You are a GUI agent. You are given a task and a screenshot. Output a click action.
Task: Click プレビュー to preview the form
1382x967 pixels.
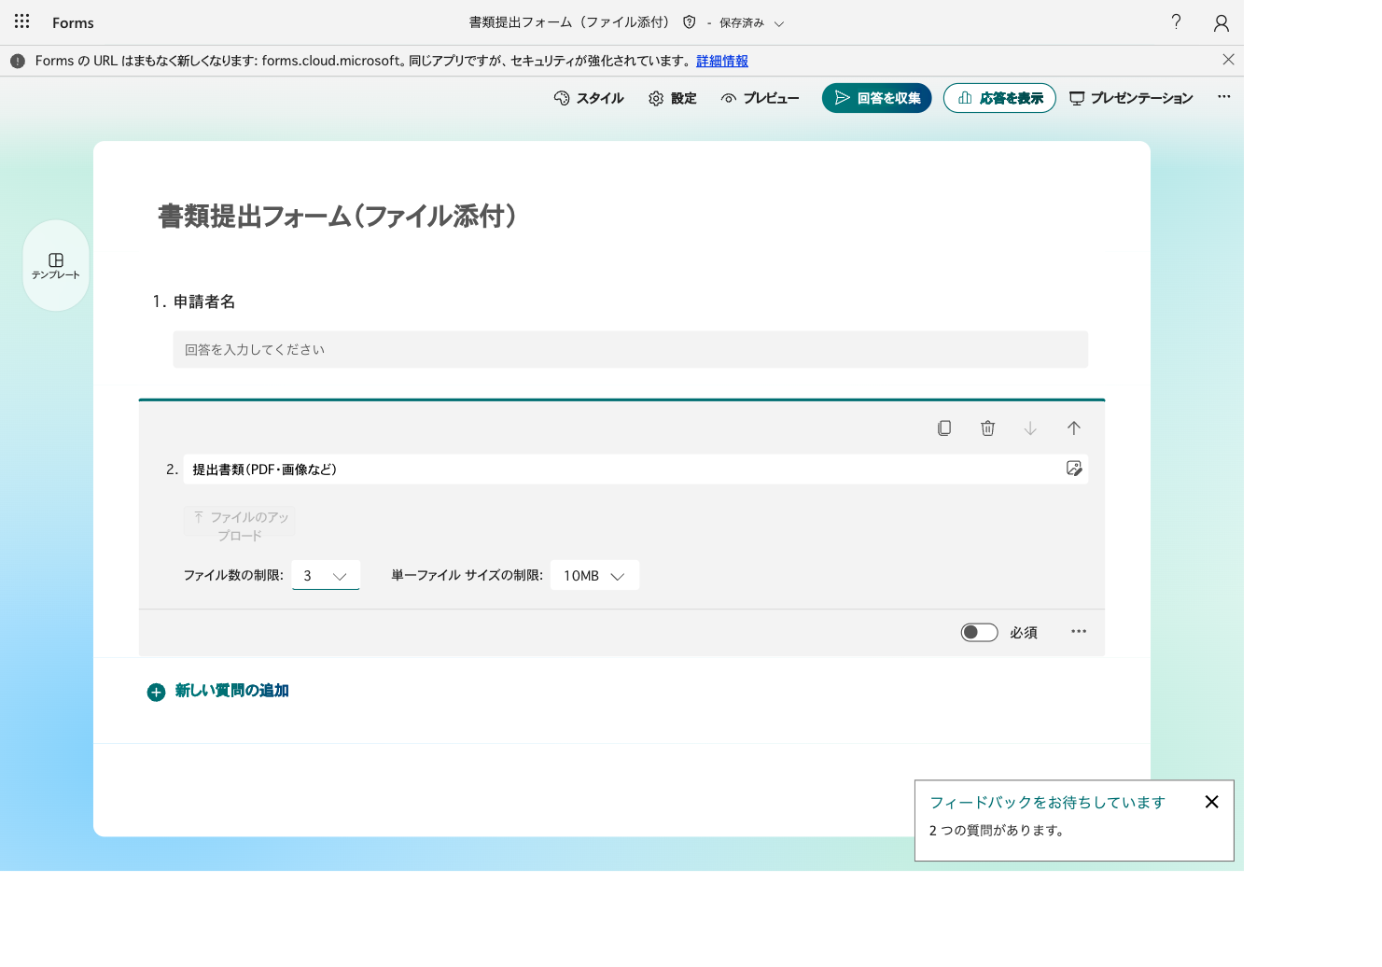[760, 98]
